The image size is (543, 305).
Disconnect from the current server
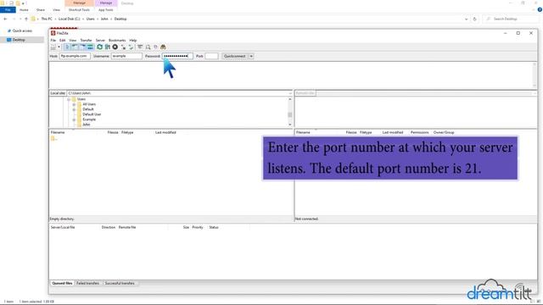(x=123, y=47)
